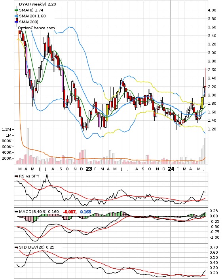Click the 1.20 price axis label
Screen dimensions: 224x279
coord(212,129)
